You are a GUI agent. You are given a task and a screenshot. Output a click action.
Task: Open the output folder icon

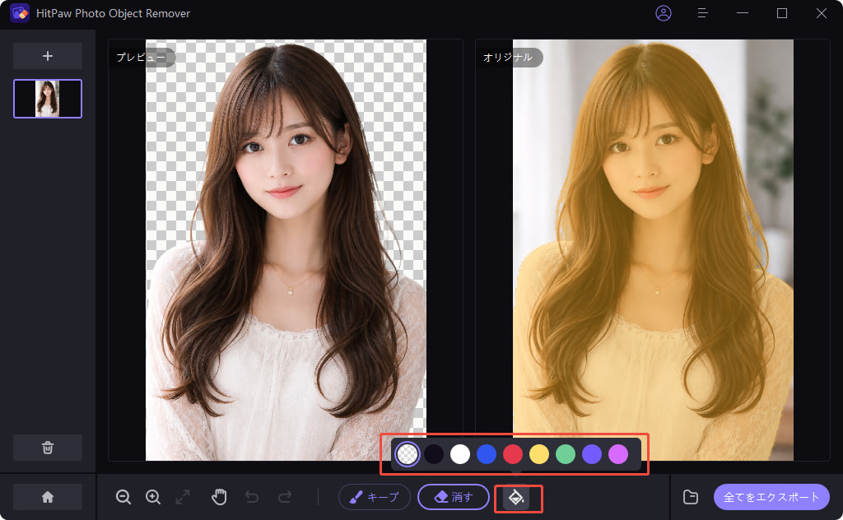691,497
